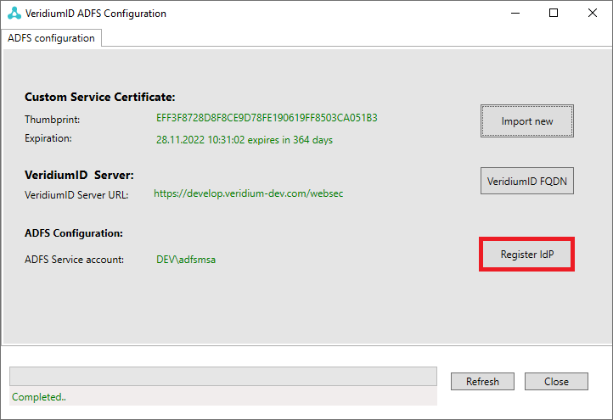Click the Completed status message
Screen dimensions: 613x420
pyautogui.click(x=38, y=397)
